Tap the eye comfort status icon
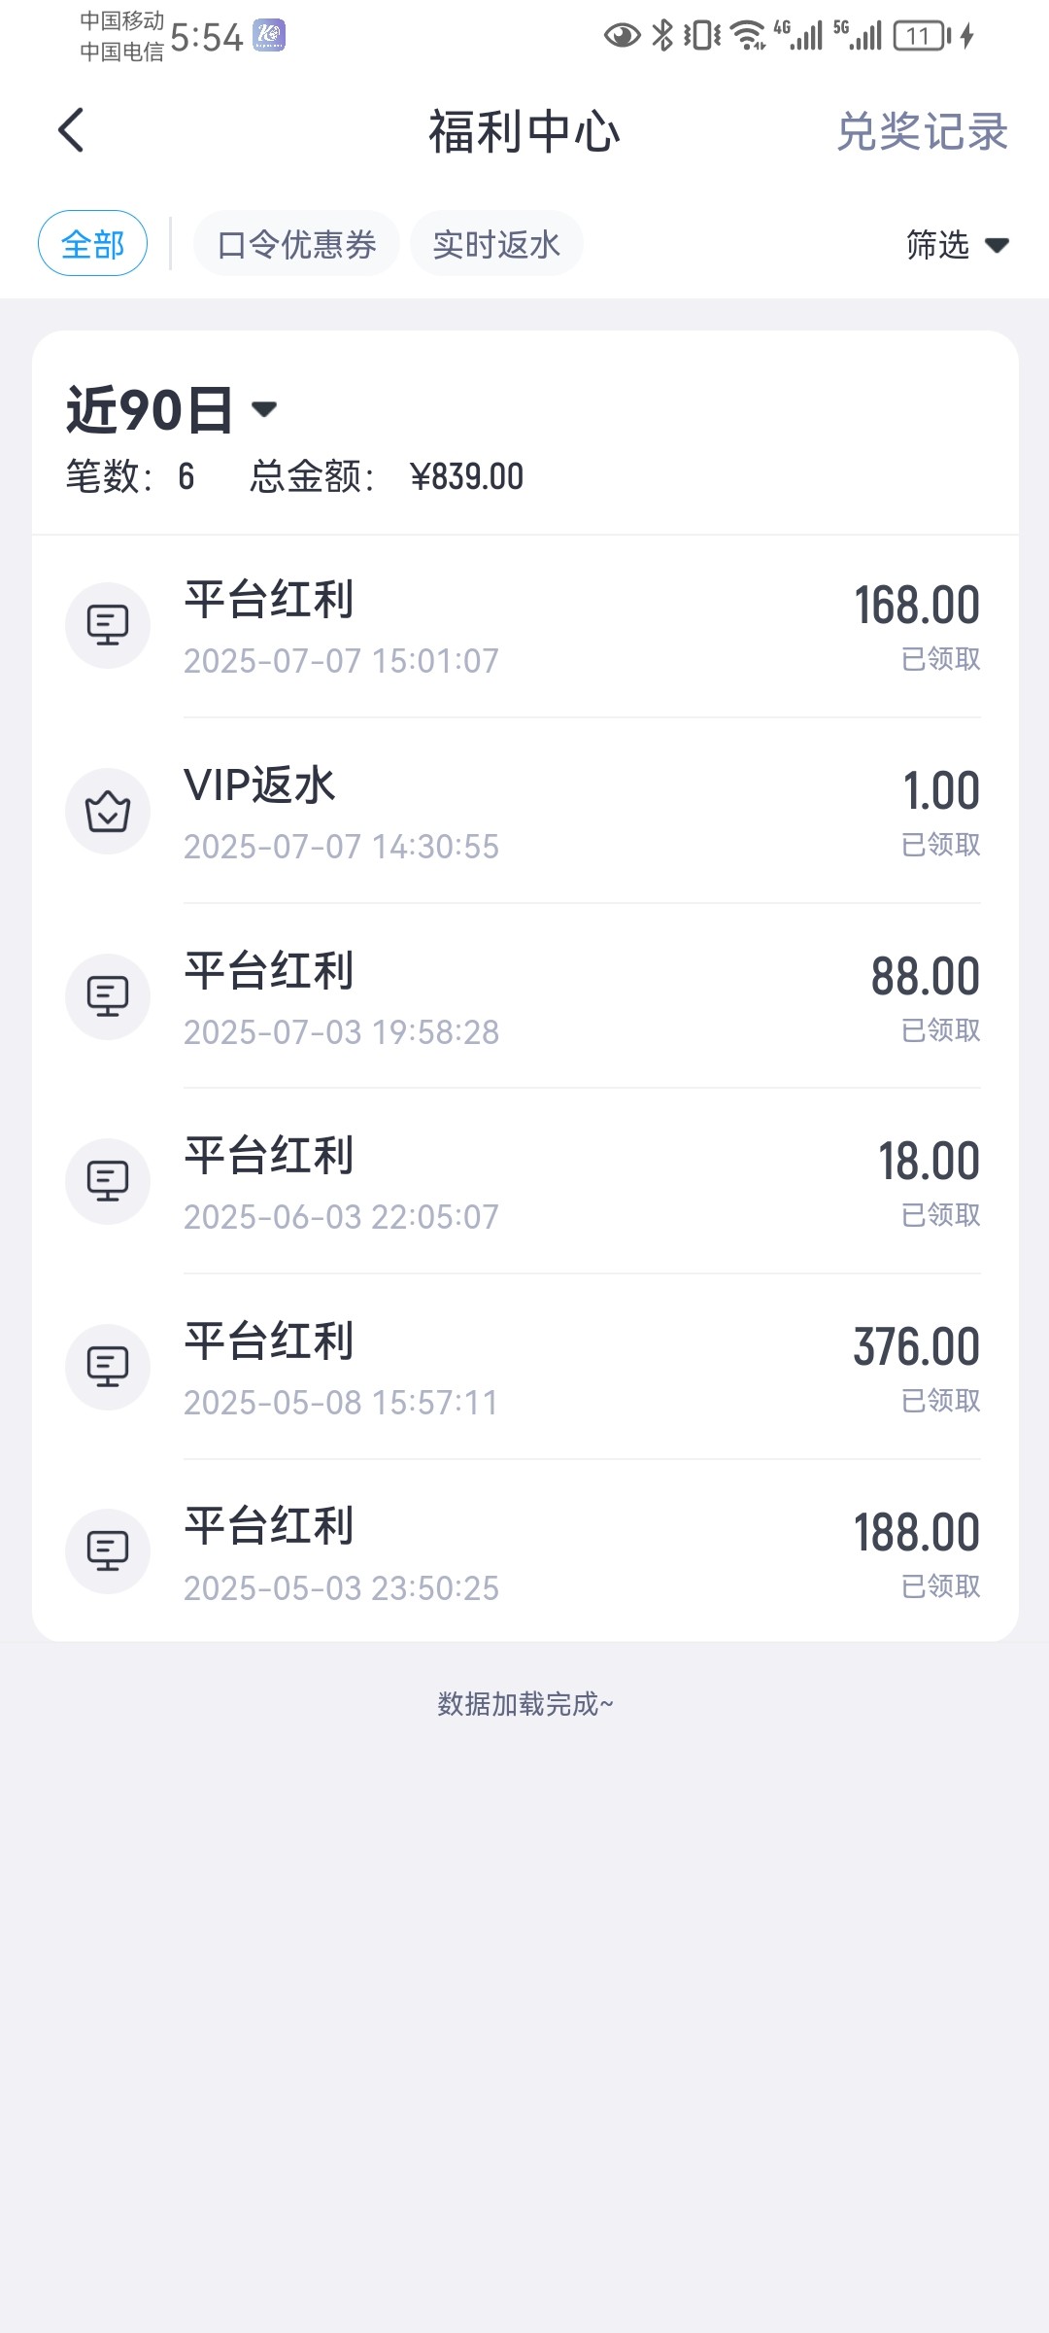 pos(622,37)
